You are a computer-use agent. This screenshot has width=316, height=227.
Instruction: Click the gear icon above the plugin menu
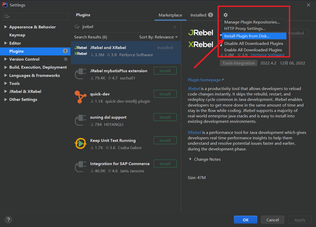[x=225, y=15]
